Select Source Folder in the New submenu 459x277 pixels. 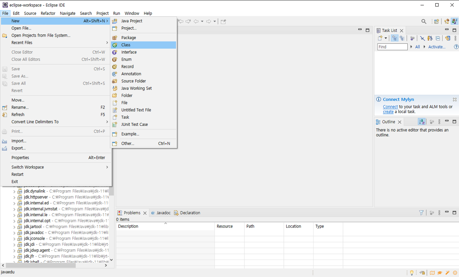tap(143, 81)
